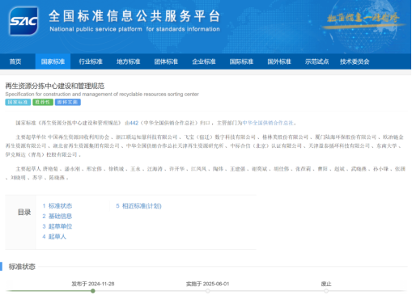Navigate to 国际标准
This screenshot has width=412, height=295.
[x=241, y=61]
